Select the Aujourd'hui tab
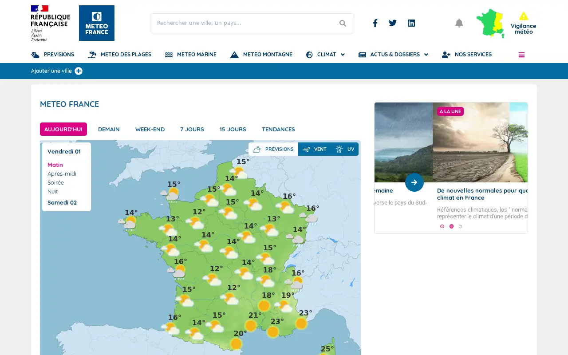Viewport: 568px width, 355px height. click(63, 129)
